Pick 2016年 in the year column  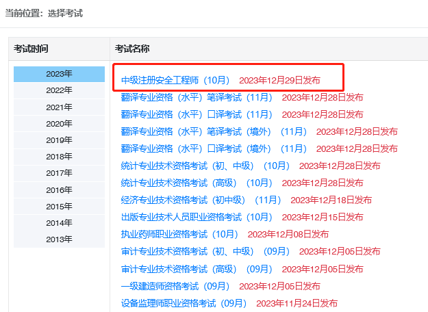coord(59,190)
